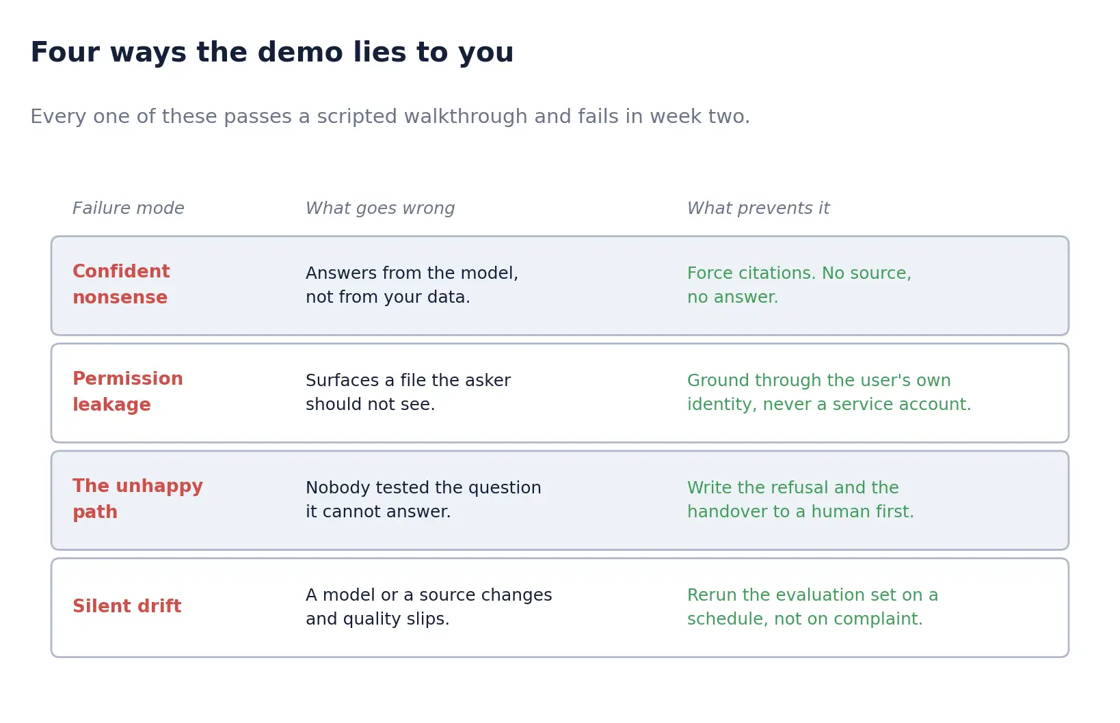1120x723 pixels.
Task: Select the 'Silent drift' label
Action: tap(127, 606)
